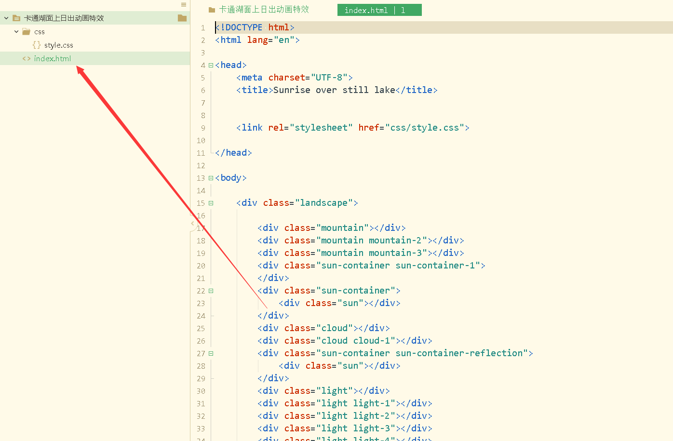Collapse the css folder chevron

point(16,31)
